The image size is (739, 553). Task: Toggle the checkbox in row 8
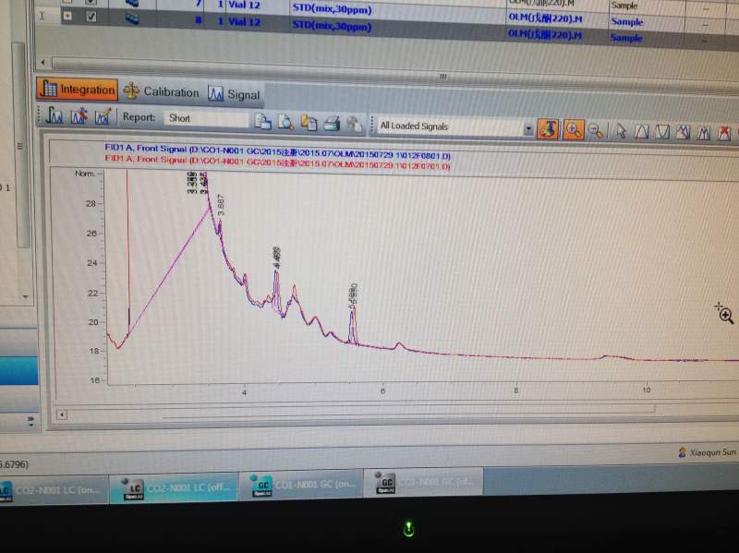pyautogui.click(x=91, y=17)
